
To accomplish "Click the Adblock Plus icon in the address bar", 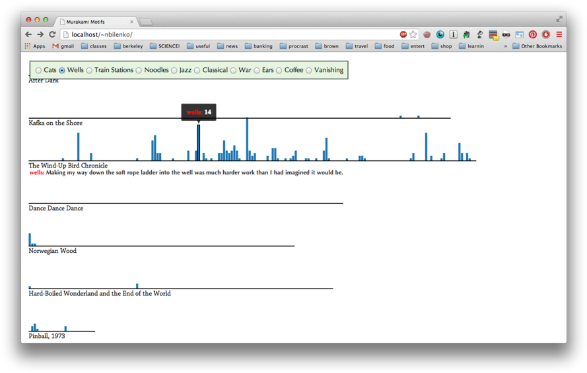I will pos(403,34).
